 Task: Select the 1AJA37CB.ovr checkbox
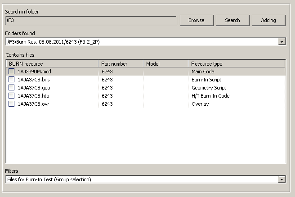coord(11,104)
